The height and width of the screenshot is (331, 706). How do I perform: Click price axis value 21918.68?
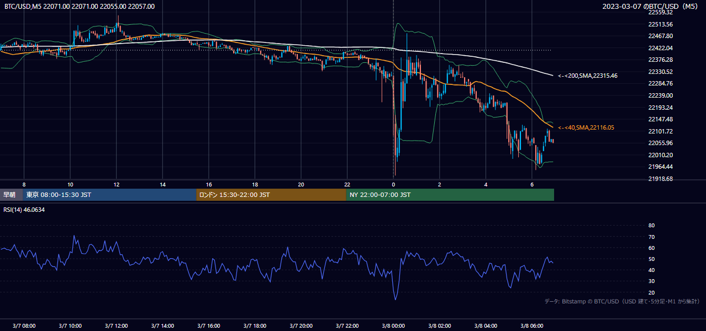pos(660,179)
